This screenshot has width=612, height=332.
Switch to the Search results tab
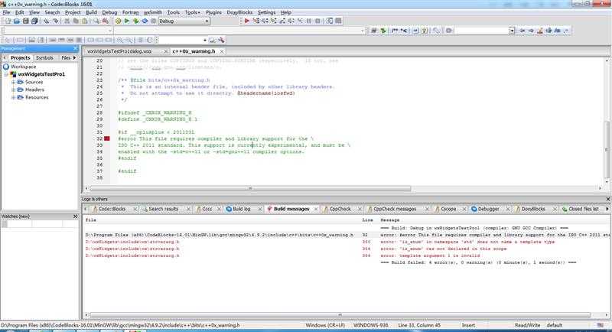point(163,209)
